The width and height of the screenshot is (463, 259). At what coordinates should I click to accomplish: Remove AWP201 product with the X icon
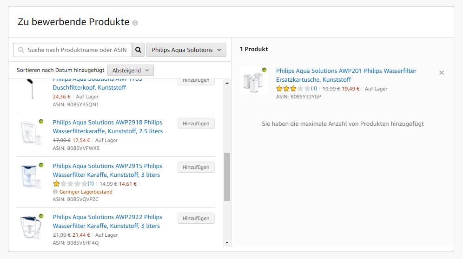pyautogui.click(x=442, y=72)
